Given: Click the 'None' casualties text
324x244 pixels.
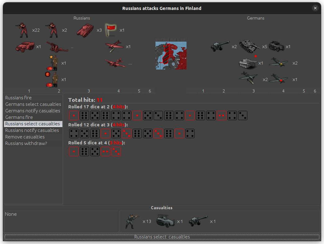Looking at the screenshot, I should point(11,214).
